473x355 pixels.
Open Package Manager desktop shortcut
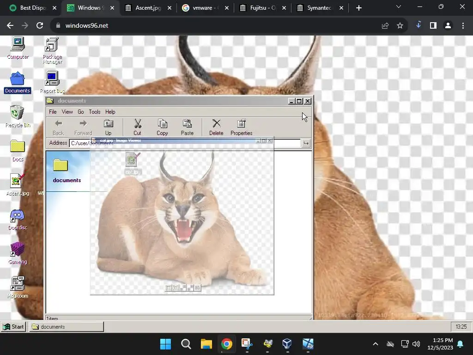(x=52, y=51)
